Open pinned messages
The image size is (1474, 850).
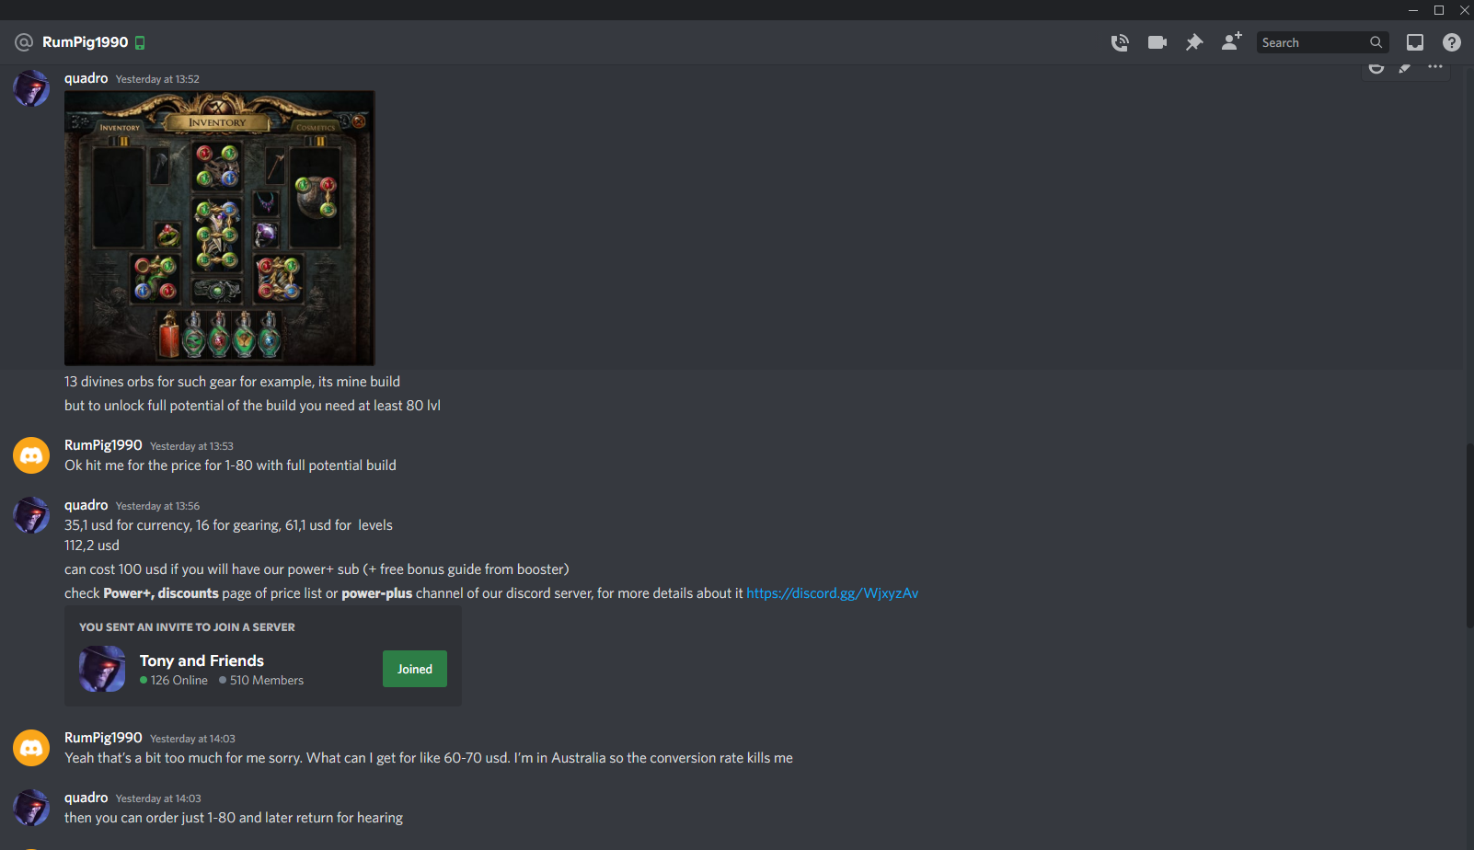pos(1194,42)
